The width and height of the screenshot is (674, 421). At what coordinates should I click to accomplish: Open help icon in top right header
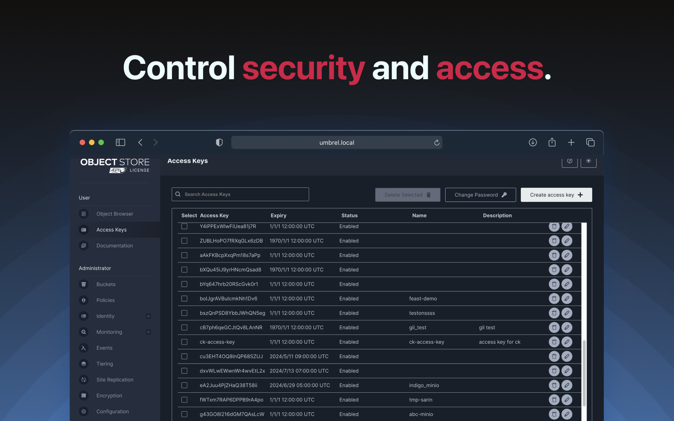569,161
